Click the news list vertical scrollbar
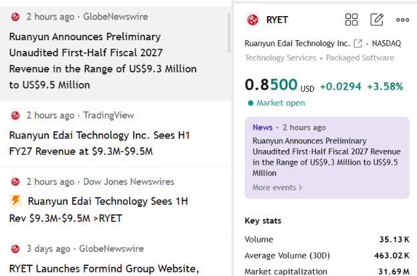The width and height of the screenshot is (417, 276). pyautogui.click(x=229, y=33)
